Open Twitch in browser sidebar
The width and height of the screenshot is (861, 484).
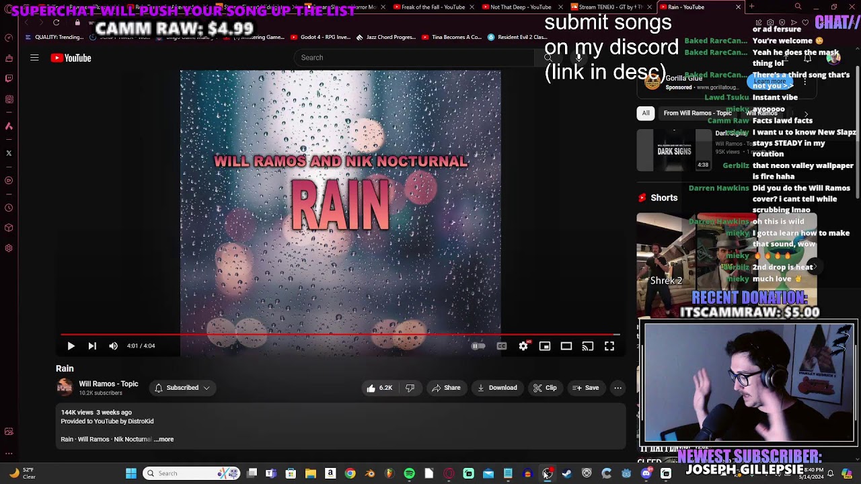[9, 78]
